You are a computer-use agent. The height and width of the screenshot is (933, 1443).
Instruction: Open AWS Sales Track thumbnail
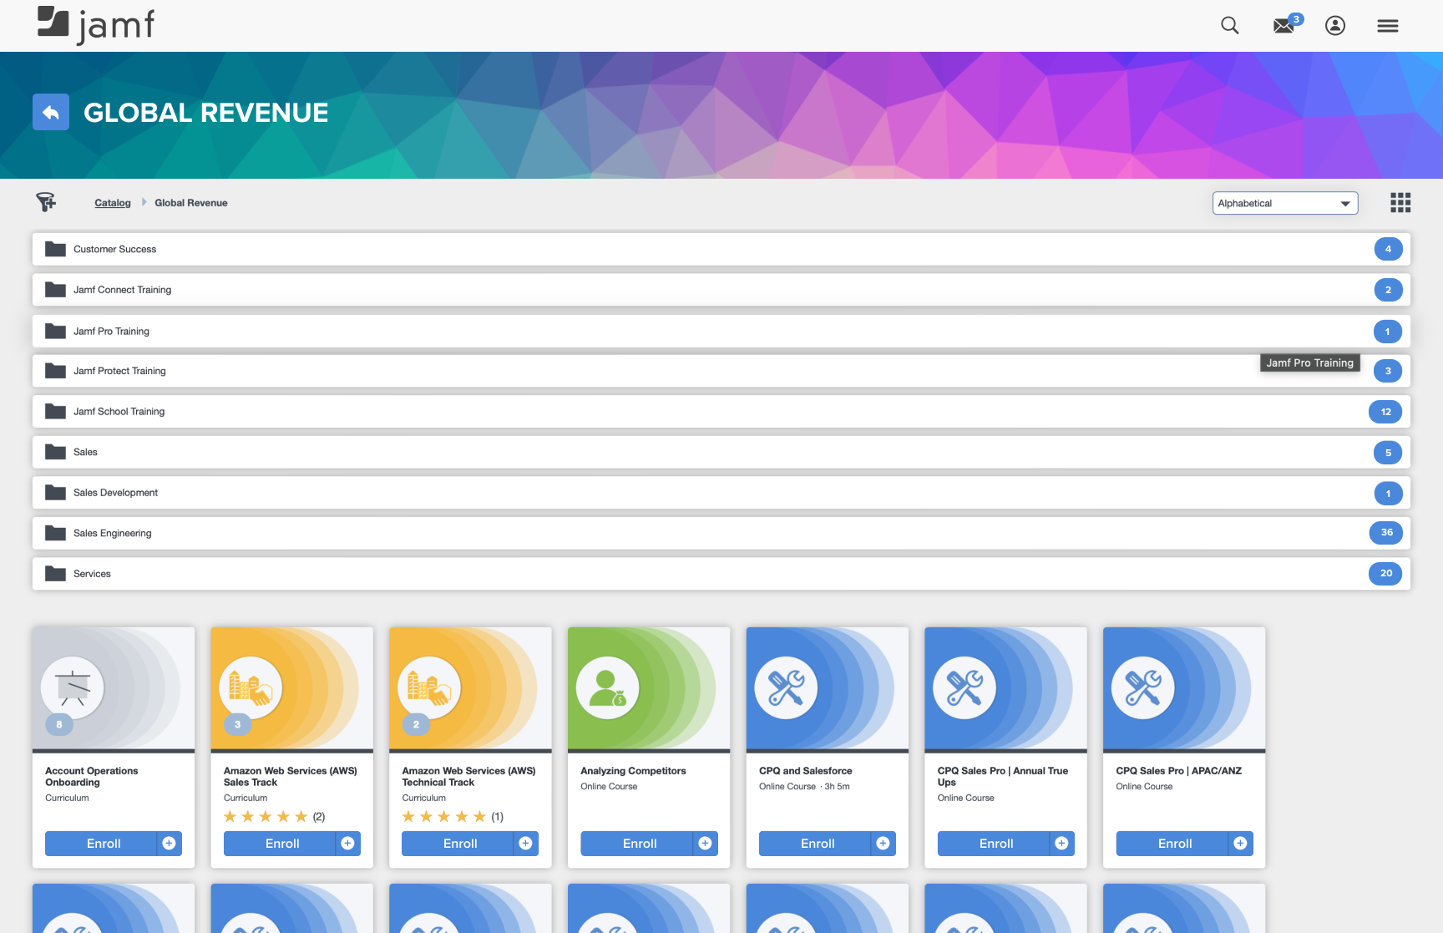pyautogui.click(x=292, y=689)
